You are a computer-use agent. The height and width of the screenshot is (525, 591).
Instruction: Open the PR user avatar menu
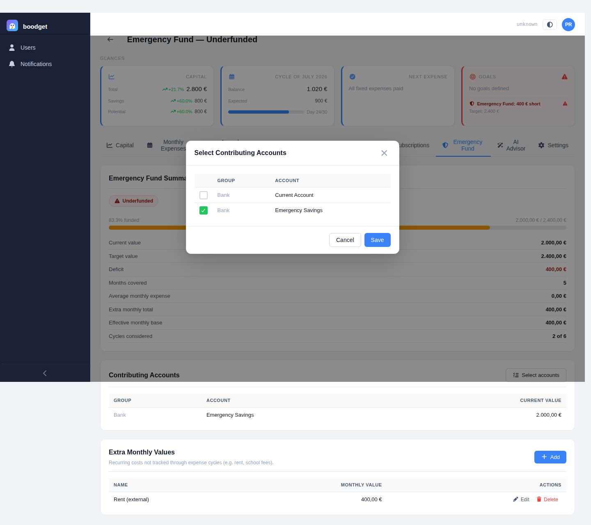click(x=568, y=25)
